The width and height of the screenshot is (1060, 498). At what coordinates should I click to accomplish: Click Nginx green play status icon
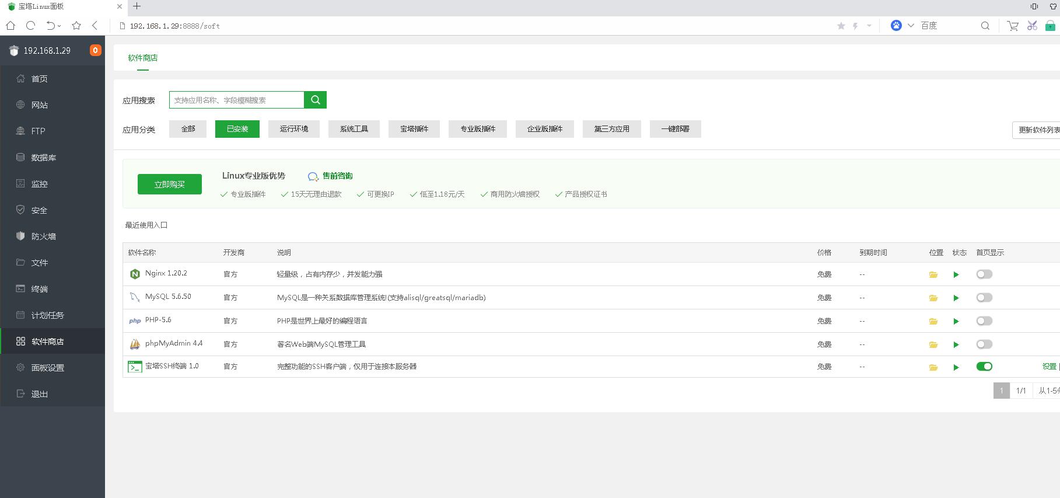coord(956,274)
